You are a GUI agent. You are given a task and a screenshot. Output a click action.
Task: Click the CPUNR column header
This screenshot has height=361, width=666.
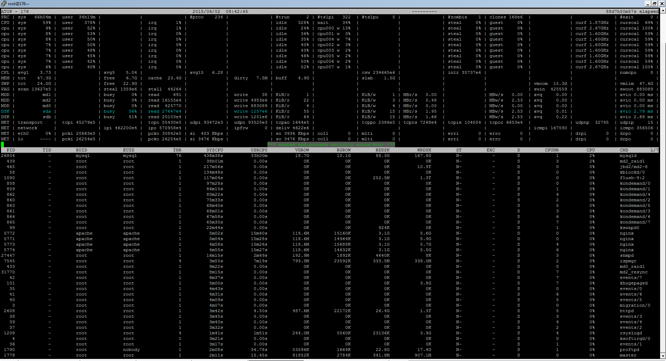pyautogui.click(x=552, y=150)
